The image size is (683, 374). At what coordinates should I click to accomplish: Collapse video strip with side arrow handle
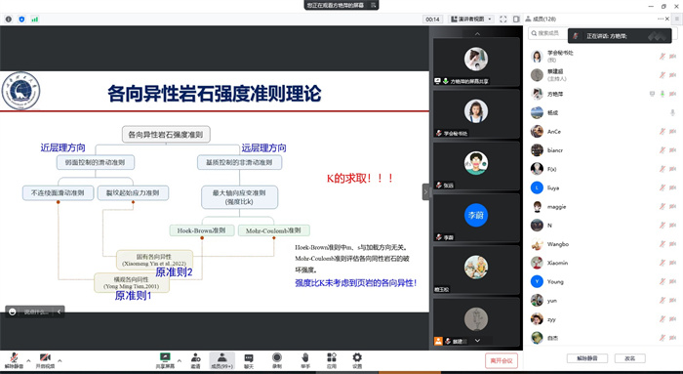coord(426,191)
